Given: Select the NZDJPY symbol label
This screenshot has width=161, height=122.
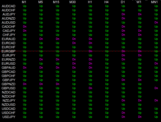Looking at the screenshot, I should tap(9, 100).
